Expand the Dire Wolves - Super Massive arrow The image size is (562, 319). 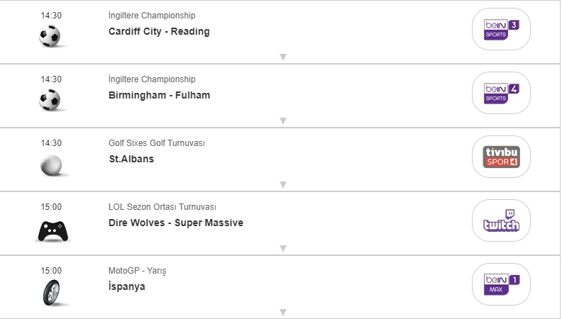coord(282,249)
